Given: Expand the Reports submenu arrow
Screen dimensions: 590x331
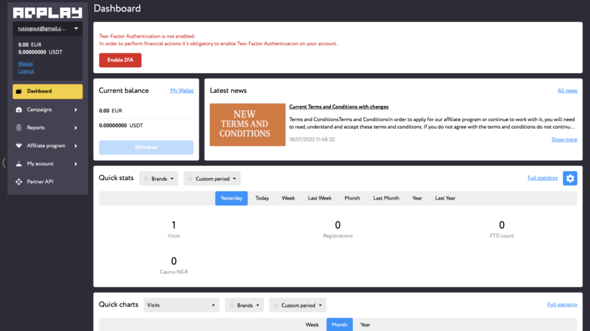Looking at the screenshot, I should point(76,128).
